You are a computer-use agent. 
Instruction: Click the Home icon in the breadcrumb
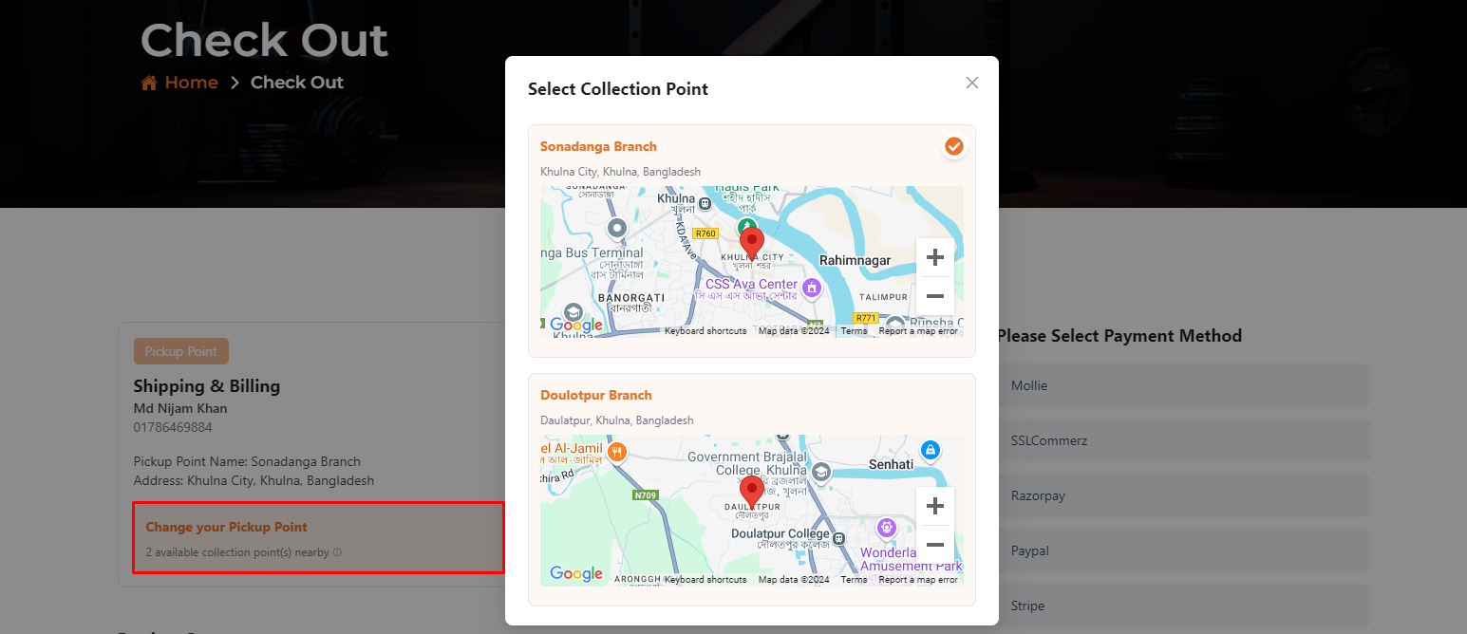click(149, 84)
